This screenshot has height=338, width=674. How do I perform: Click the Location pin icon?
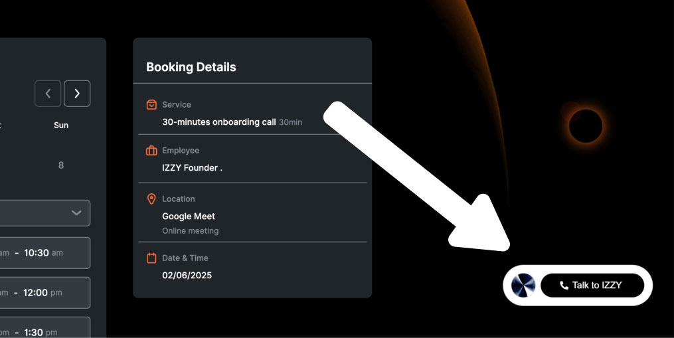coord(151,199)
